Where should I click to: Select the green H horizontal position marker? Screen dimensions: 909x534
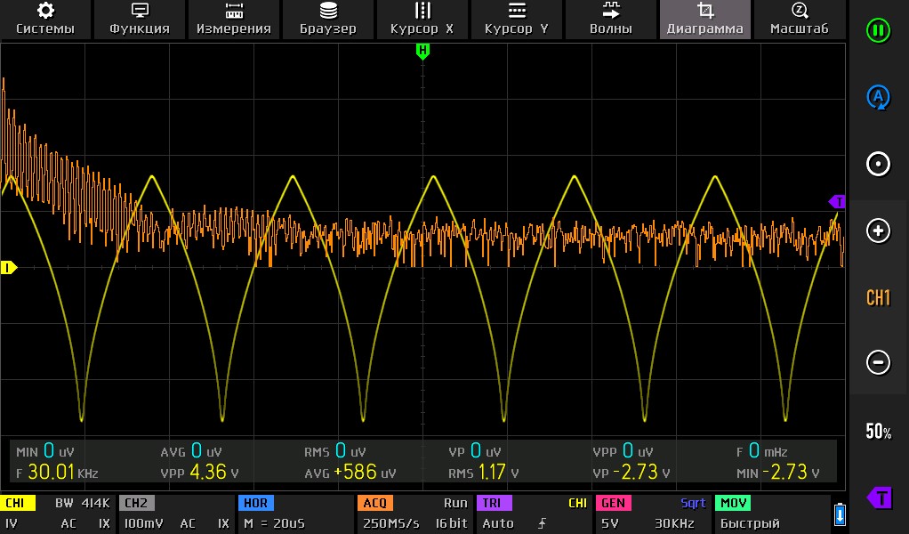tap(422, 52)
